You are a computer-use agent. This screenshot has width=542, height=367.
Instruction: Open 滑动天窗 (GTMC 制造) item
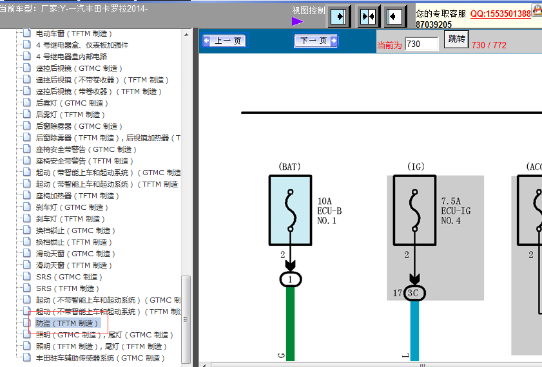(75, 254)
